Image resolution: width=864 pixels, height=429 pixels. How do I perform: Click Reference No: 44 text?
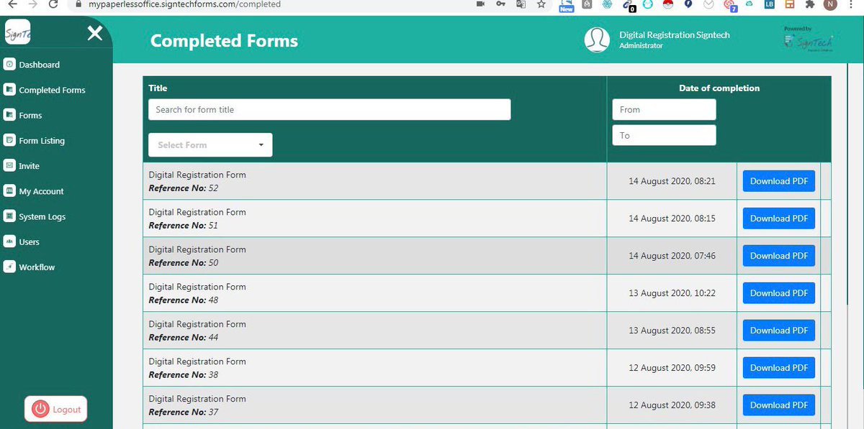[183, 338]
